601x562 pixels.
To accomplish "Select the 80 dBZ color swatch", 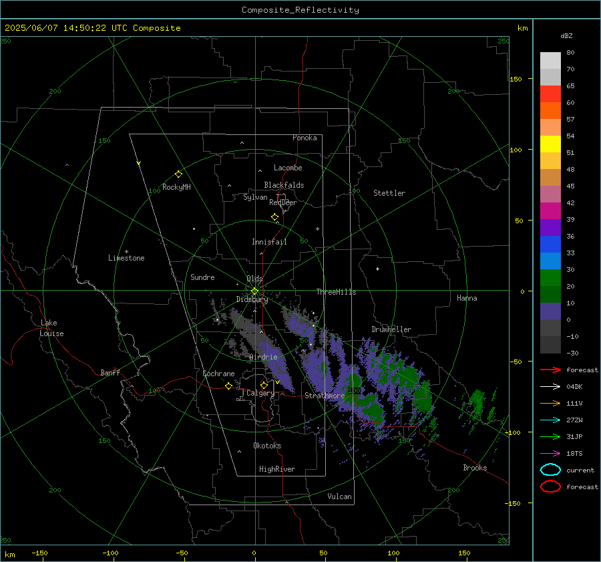I will [x=550, y=60].
